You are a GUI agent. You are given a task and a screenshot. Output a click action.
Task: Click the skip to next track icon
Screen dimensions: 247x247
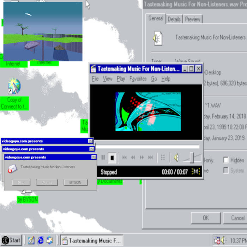(151, 158)
